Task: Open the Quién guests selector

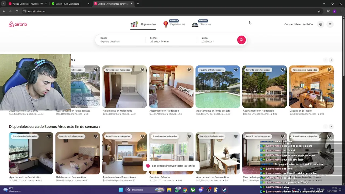Action: pos(217,40)
